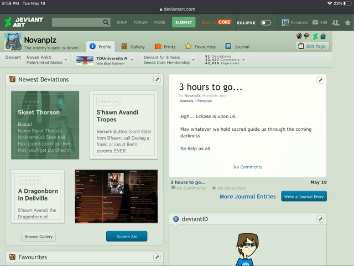
Task: Tap the battery indicator in status bar
Action: pyautogui.click(x=347, y=3)
